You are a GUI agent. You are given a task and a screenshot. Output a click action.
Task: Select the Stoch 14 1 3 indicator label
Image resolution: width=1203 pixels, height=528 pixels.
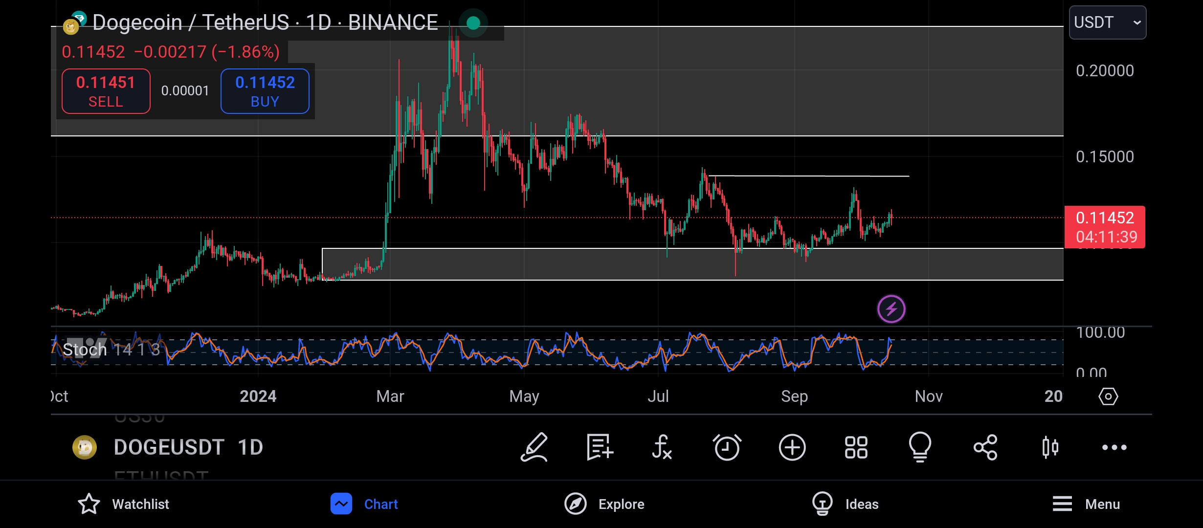click(111, 350)
